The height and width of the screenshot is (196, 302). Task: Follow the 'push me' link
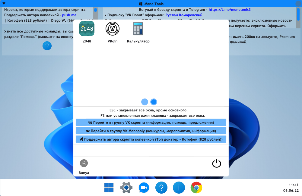(x=69, y=15)
